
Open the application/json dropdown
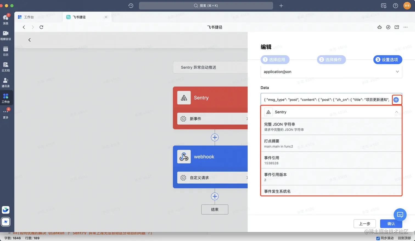331,72
